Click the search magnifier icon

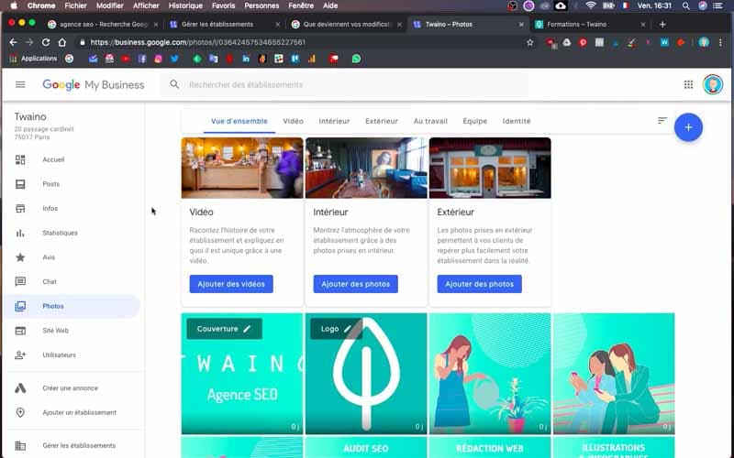click(174, 84)
